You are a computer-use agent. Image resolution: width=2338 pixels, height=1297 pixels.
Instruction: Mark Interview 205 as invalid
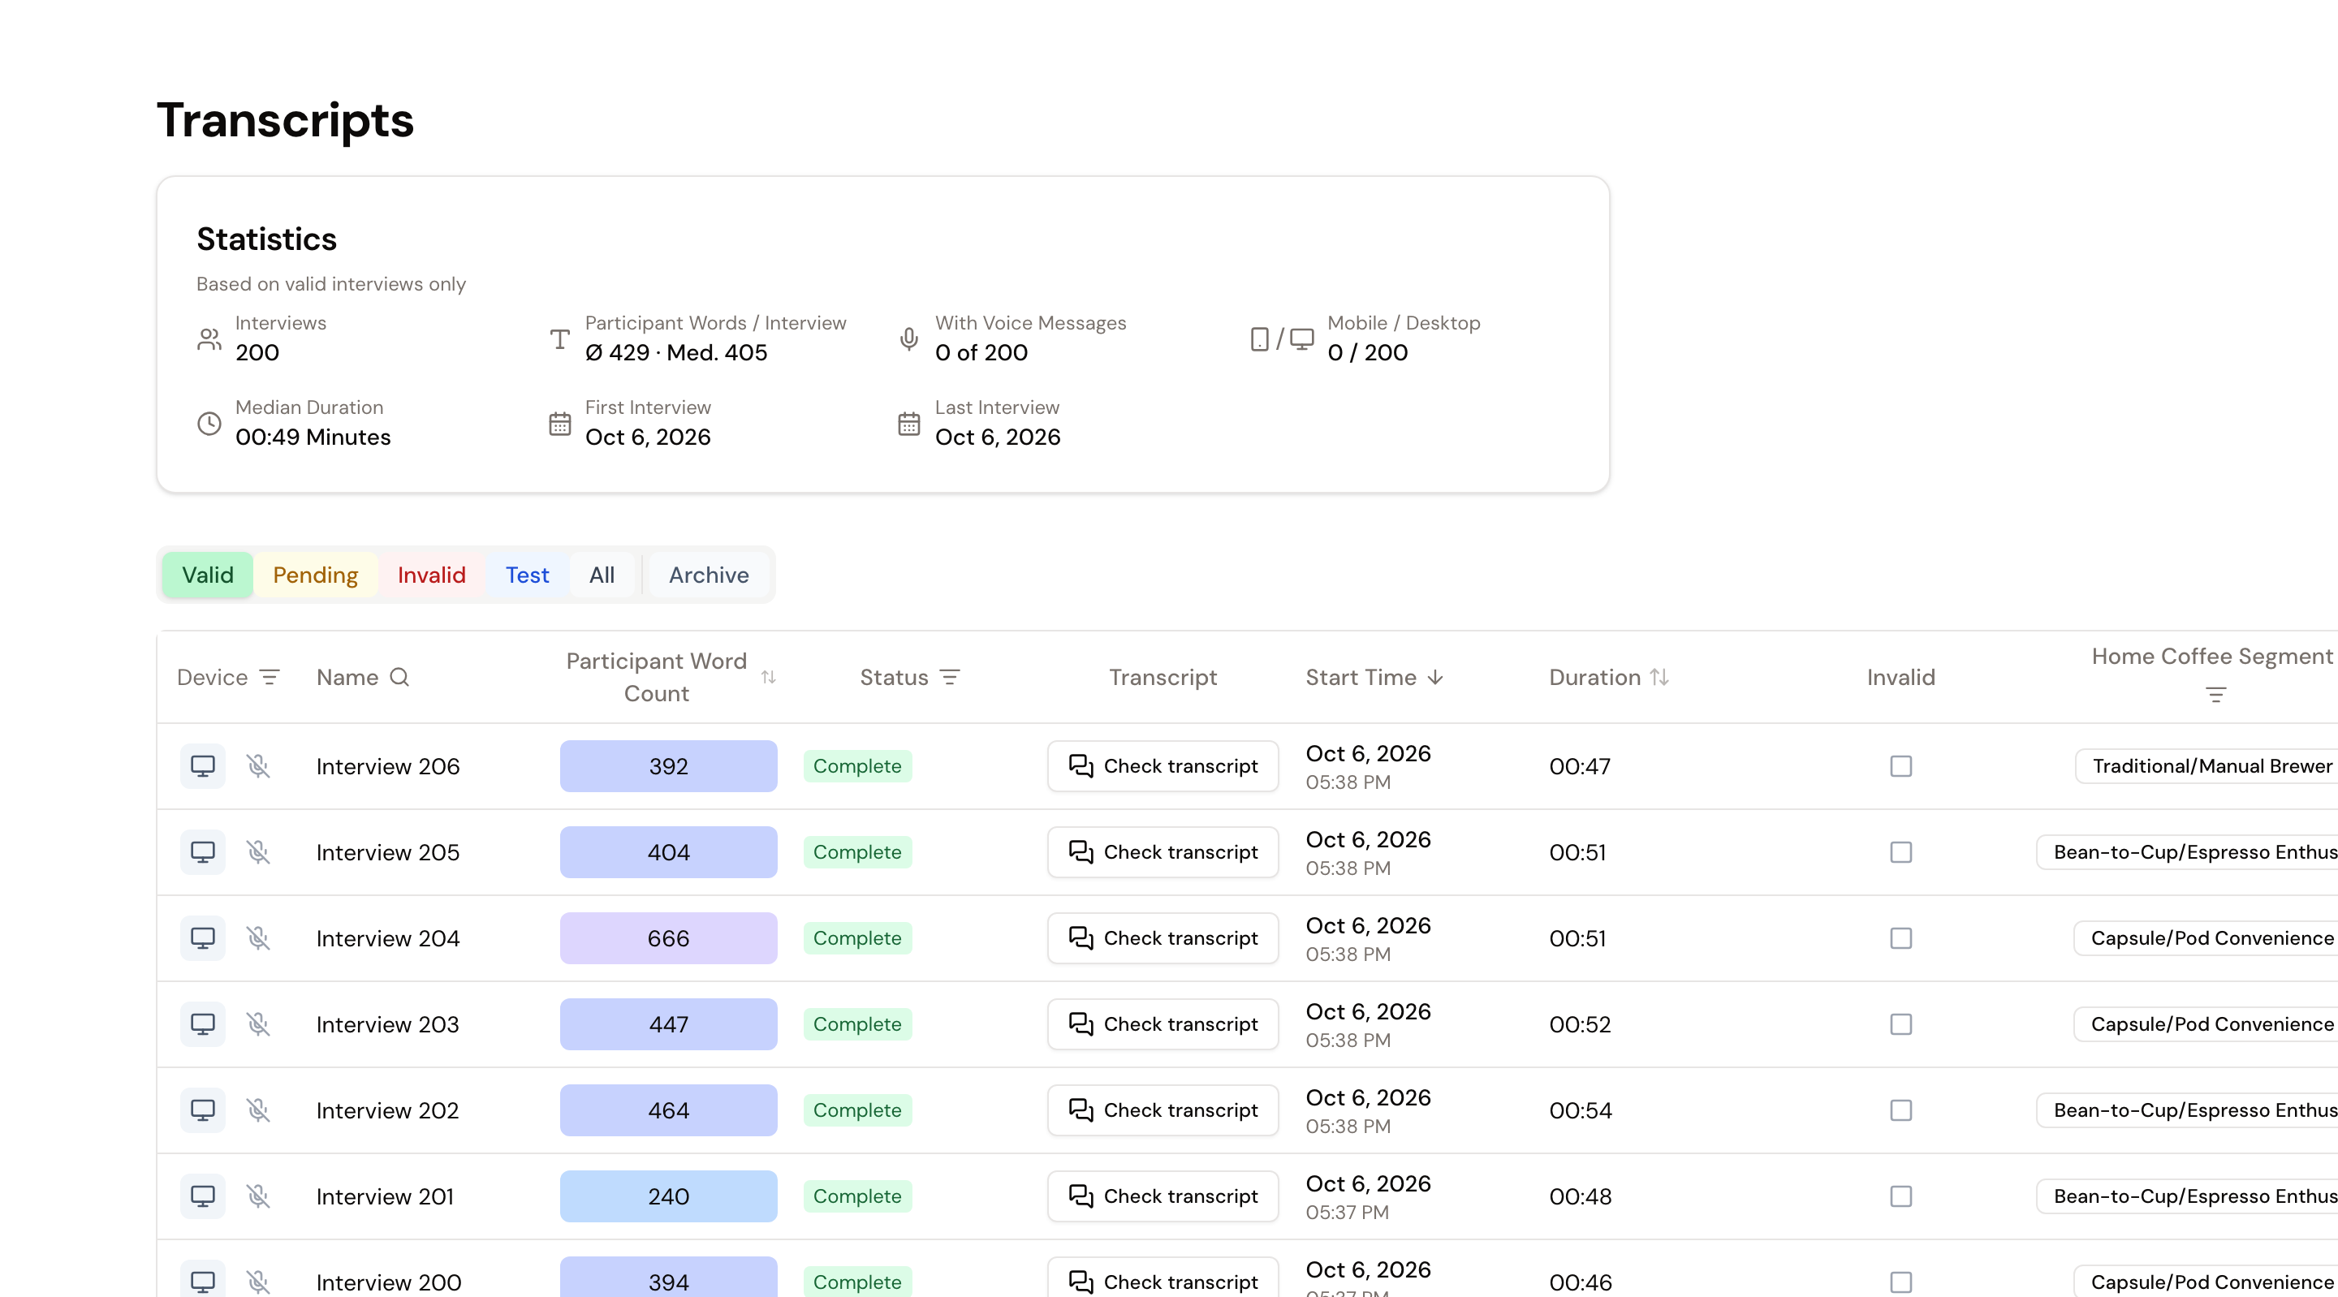coord(1900,852)
